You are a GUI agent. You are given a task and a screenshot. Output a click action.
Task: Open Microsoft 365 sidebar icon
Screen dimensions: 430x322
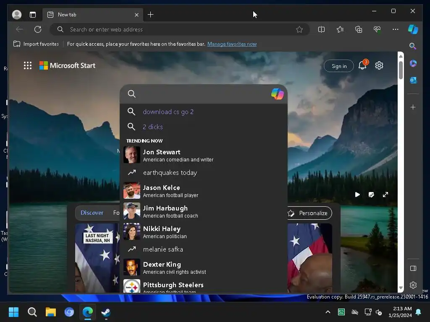[x=413, y=64]
